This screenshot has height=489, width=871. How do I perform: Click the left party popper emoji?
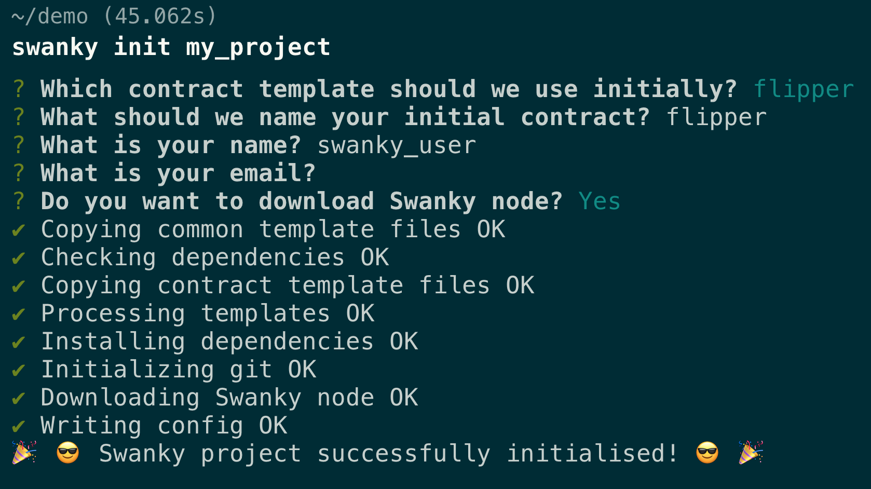(x=24, y=453)
